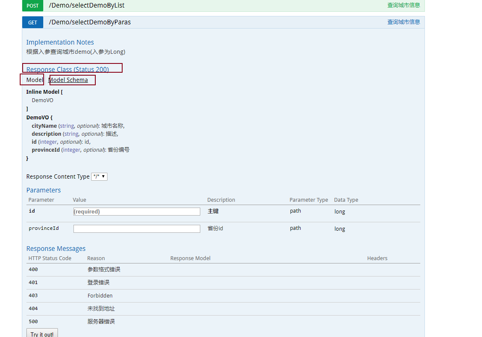Select the description property in DemoVO
This screenshot has height=337, width=482.
[47, 134]
